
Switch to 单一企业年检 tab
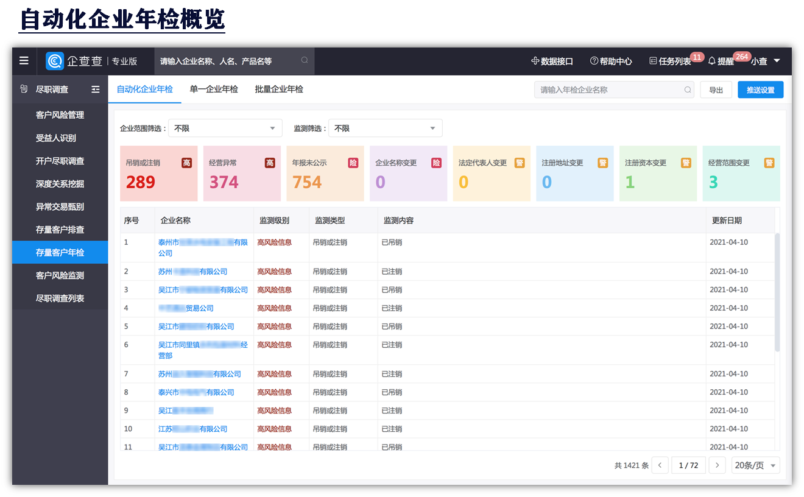[214, 89]
